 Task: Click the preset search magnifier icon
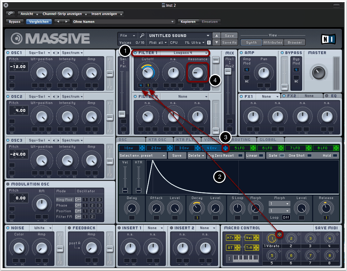[x=142, y=36]
